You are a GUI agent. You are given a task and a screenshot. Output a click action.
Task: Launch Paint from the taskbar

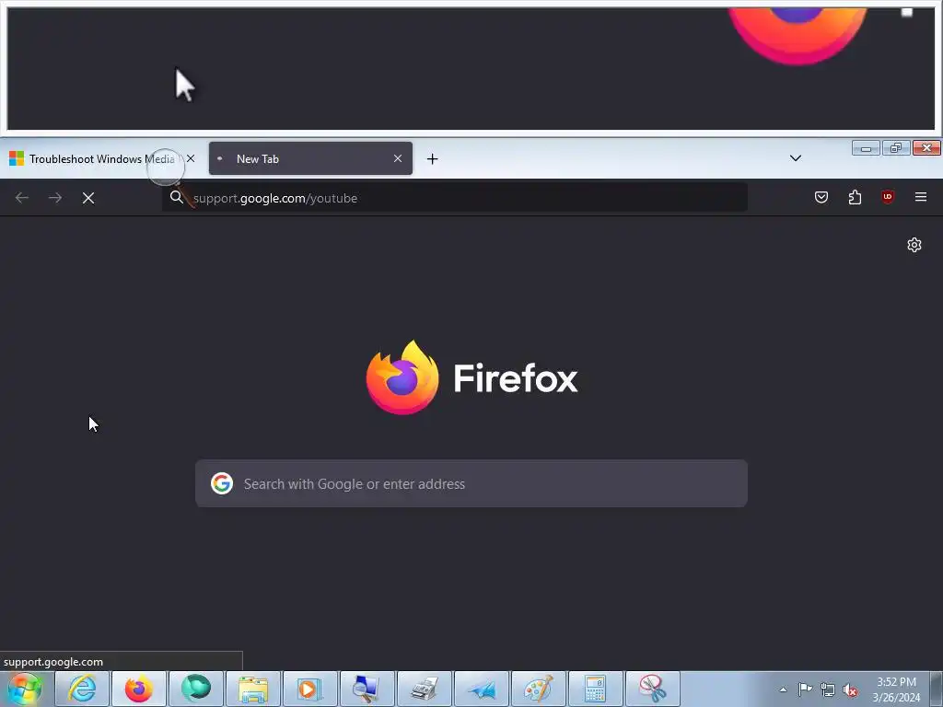538,689
